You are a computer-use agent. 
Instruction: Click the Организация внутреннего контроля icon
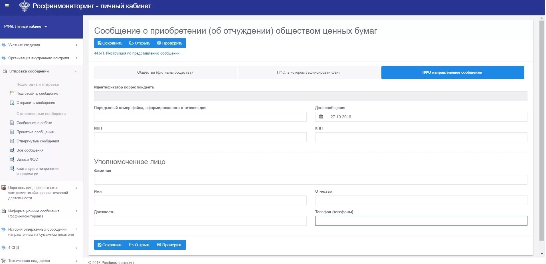(4, 58)
